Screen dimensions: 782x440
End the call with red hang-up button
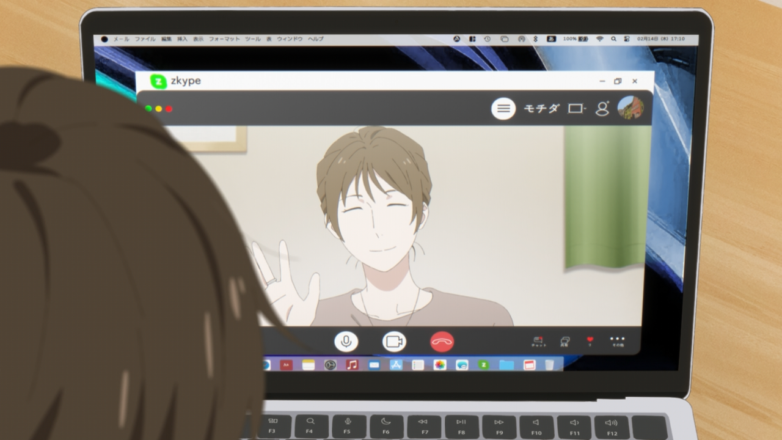tap(442, 342)
